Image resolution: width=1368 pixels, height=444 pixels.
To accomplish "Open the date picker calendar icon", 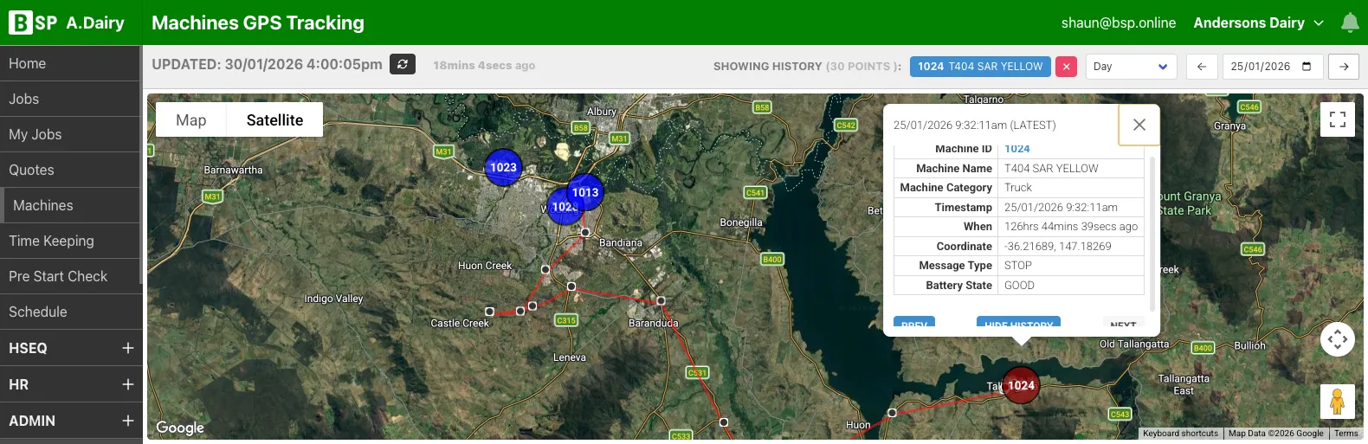I will pyautogui.click(x=1307, y=67).
